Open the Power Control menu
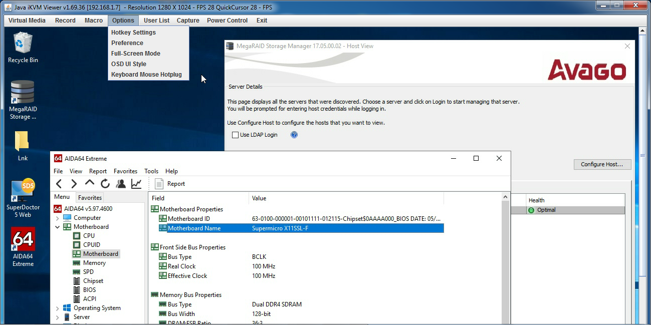 [227, 21]
